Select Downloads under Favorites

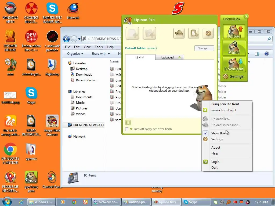[84, 75]
